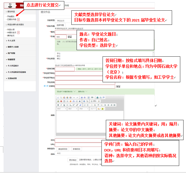The width and height of the screenshot is (186, 173).
Task: Open 已提交作品 in the sidebar
Action: pos(11,19)
